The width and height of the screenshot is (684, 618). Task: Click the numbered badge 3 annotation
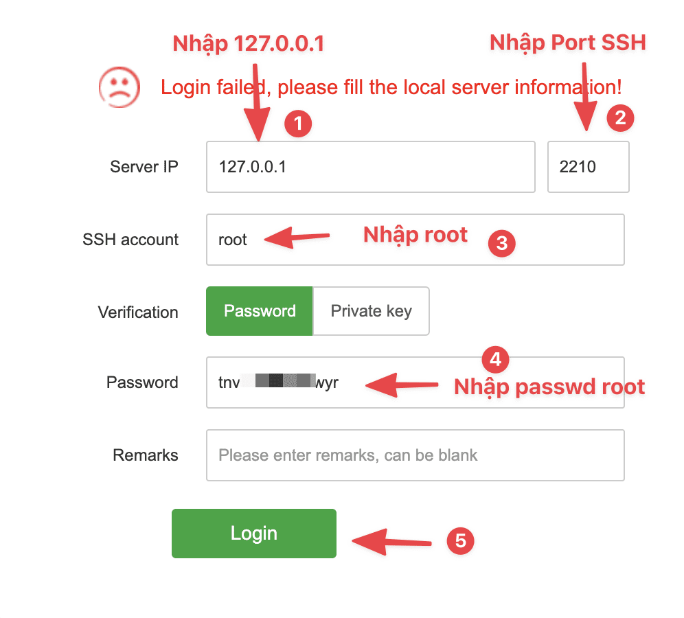[x=501, y=243]
